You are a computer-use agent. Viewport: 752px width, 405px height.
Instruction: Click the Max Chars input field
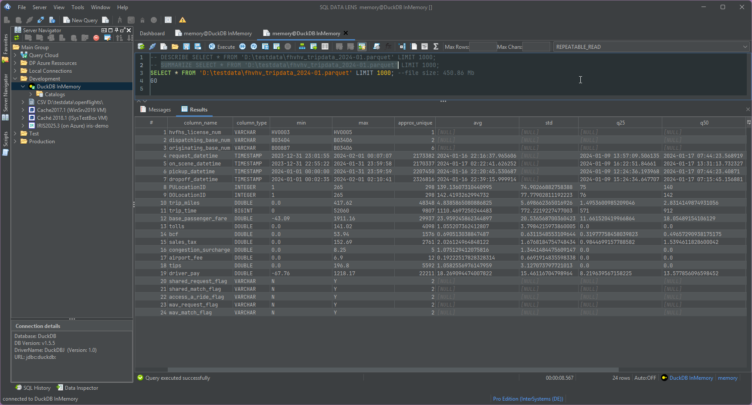pyautogui.click(x=536, y=47)
